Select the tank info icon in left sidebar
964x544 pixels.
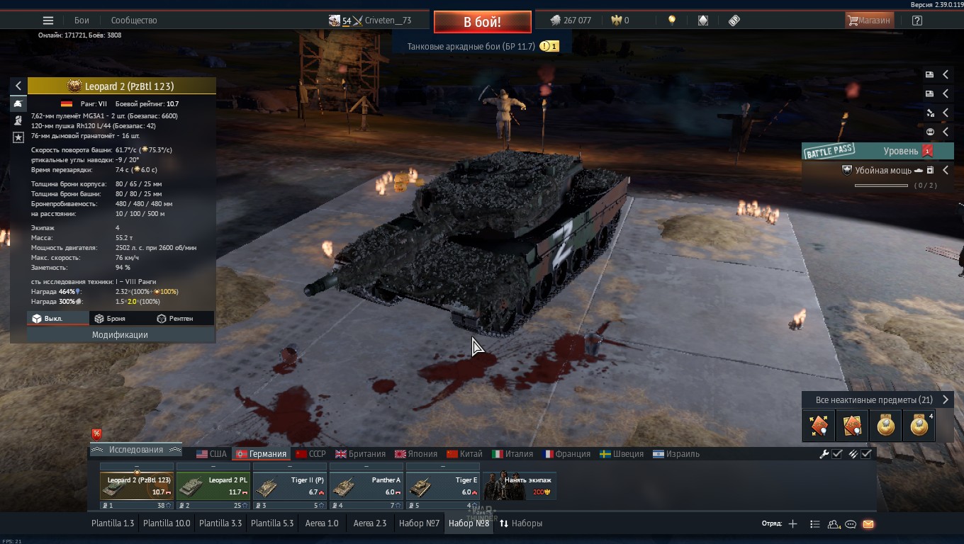pyautogui.click(x=18, y=103)
